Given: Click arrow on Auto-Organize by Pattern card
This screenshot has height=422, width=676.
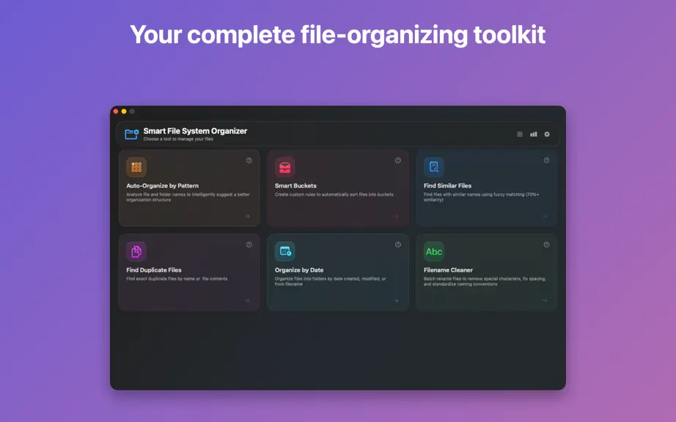Looking at the screenshot, I should point(248,216).
